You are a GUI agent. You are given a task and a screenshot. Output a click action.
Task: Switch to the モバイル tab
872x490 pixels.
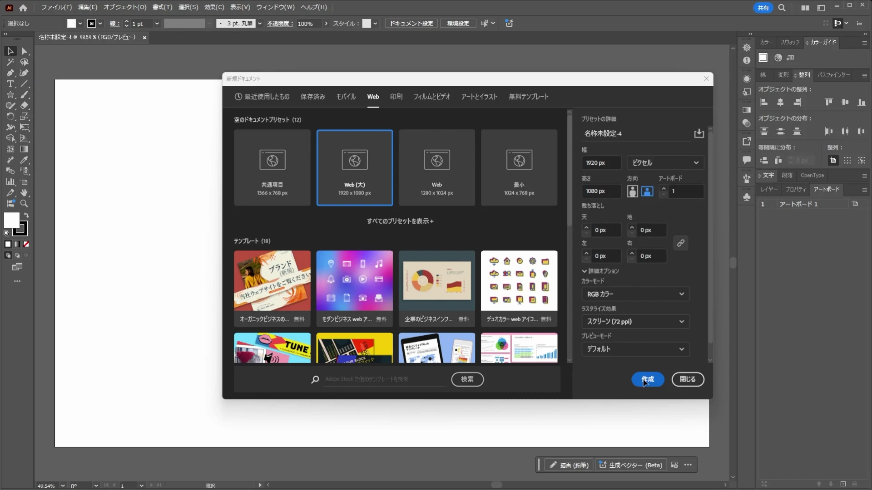pos(346,97)
